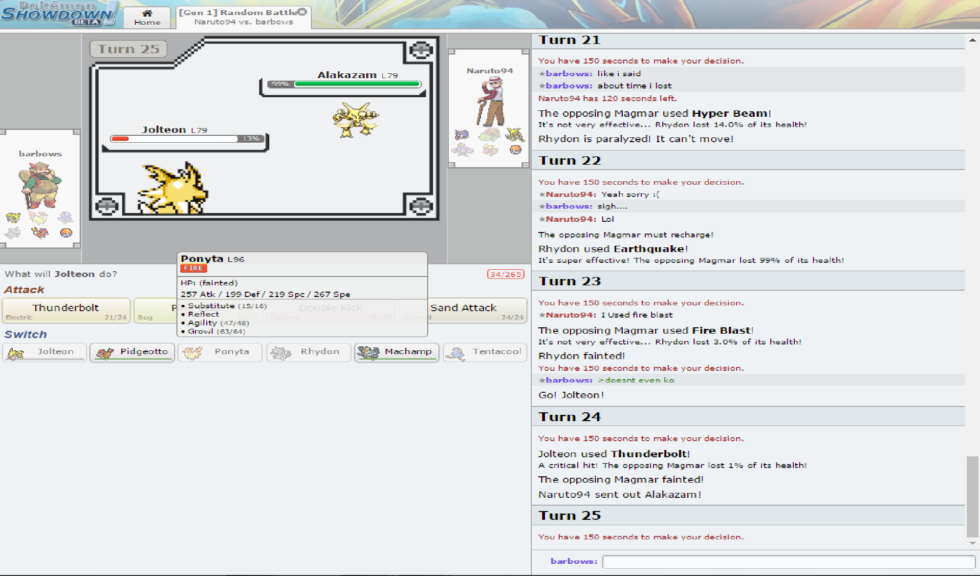This screenshot has height=576, width=980.
Task: Focus the chat message input box
Action: tap(788, 561)
